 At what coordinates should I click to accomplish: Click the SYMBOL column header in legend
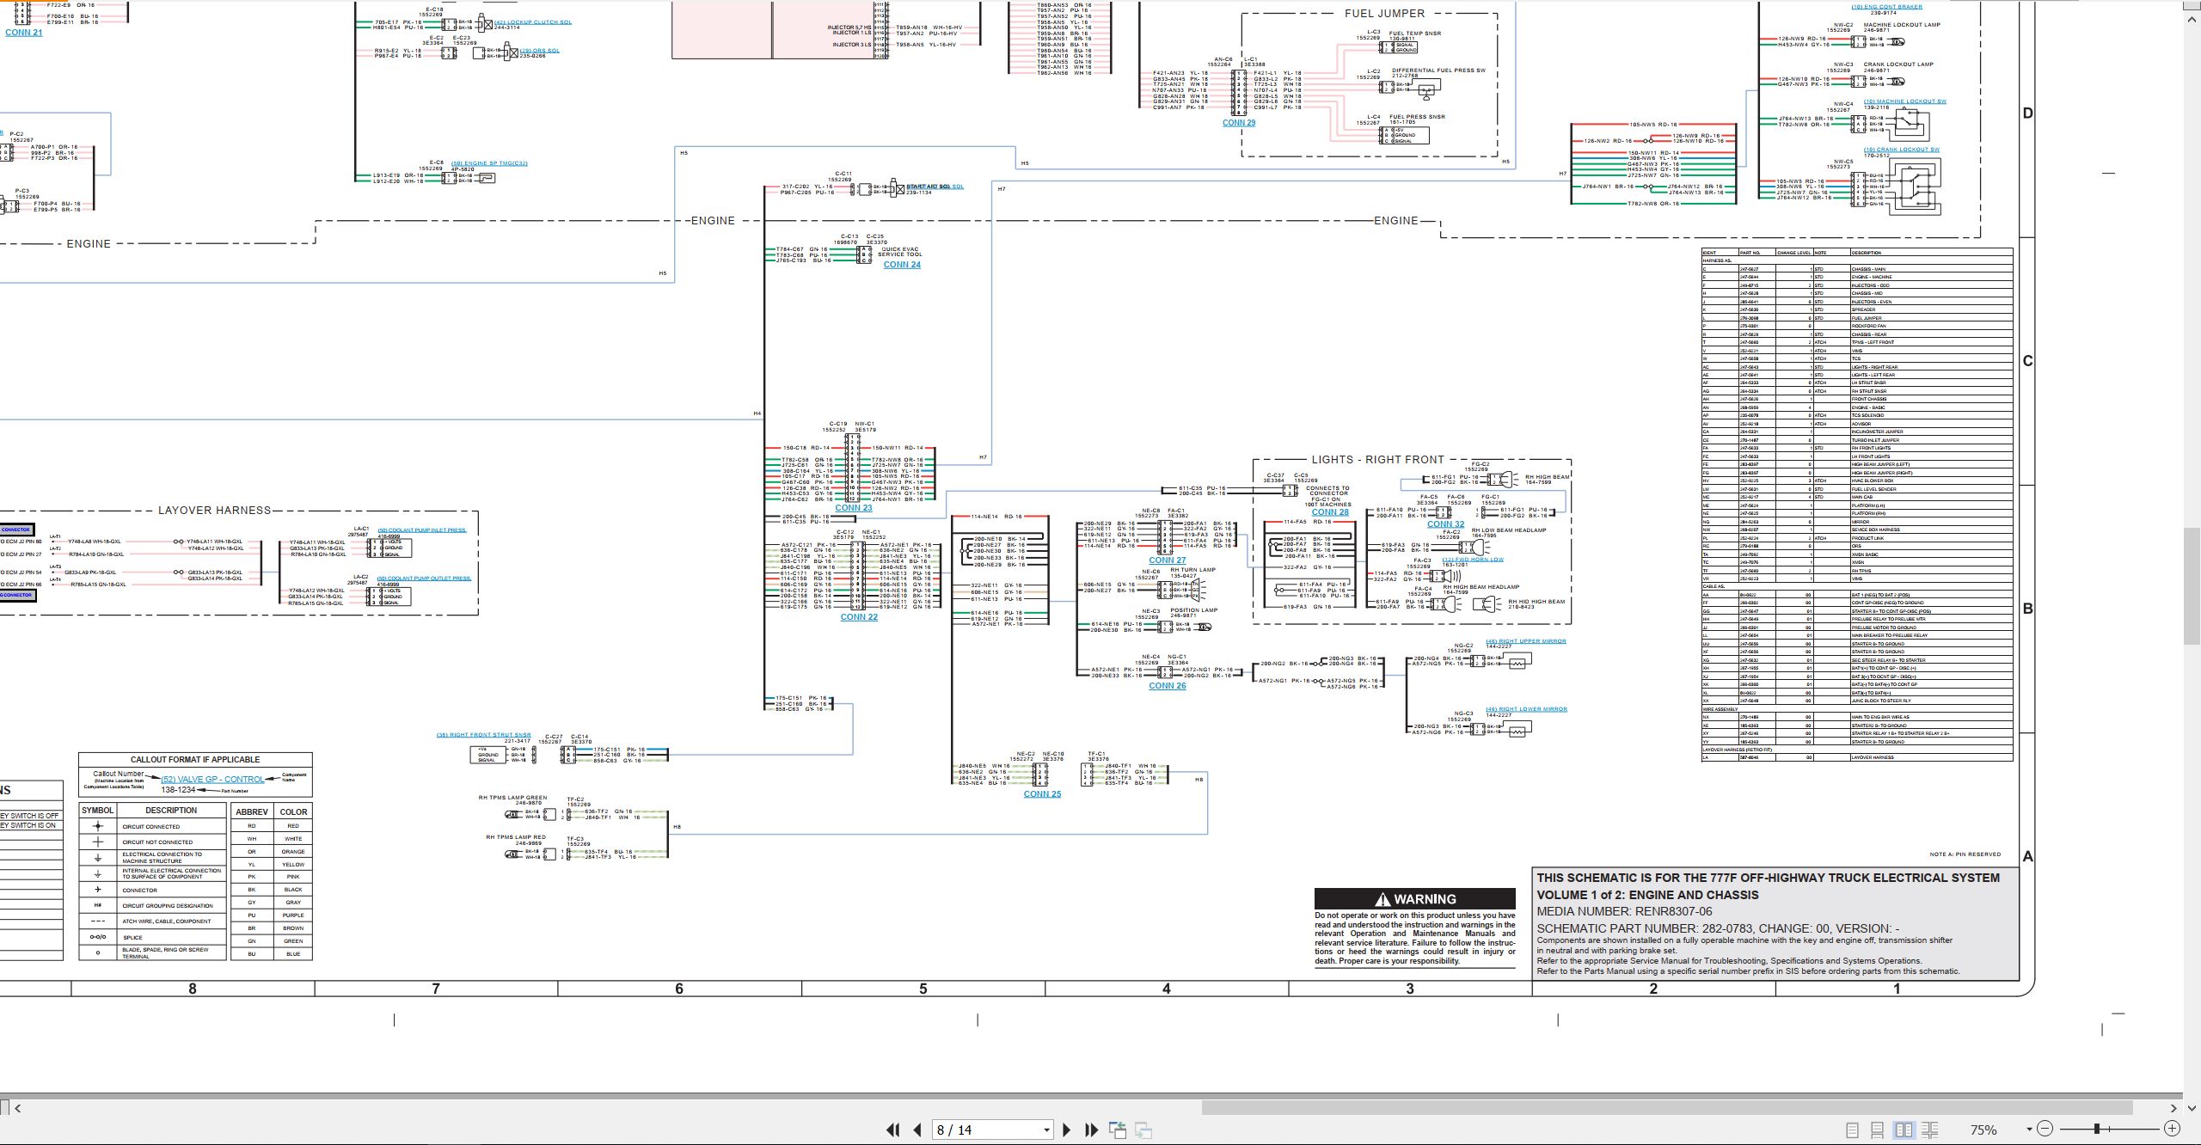[x=97, y=811]
